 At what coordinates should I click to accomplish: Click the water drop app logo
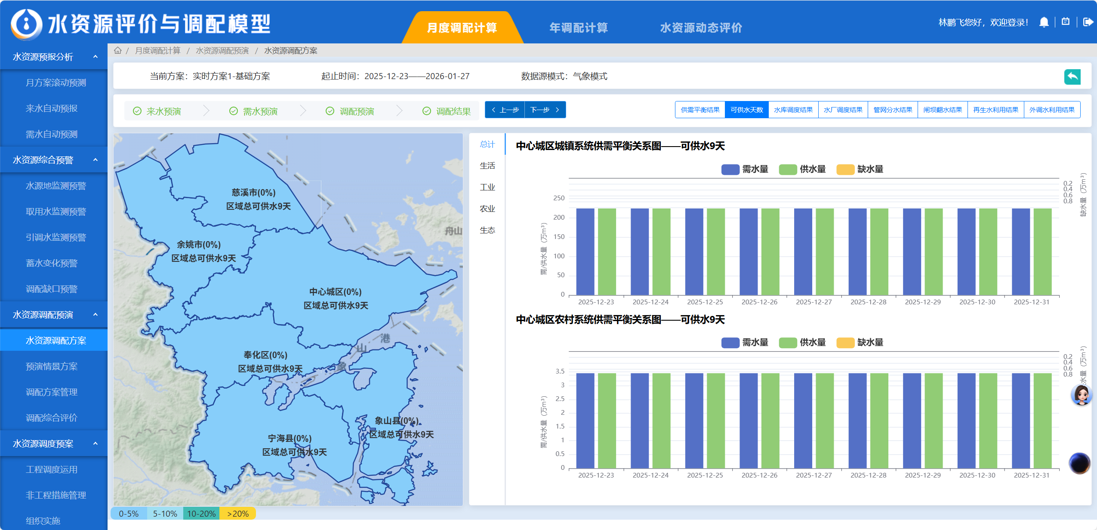pyautogui.click(x=27, y=24)
